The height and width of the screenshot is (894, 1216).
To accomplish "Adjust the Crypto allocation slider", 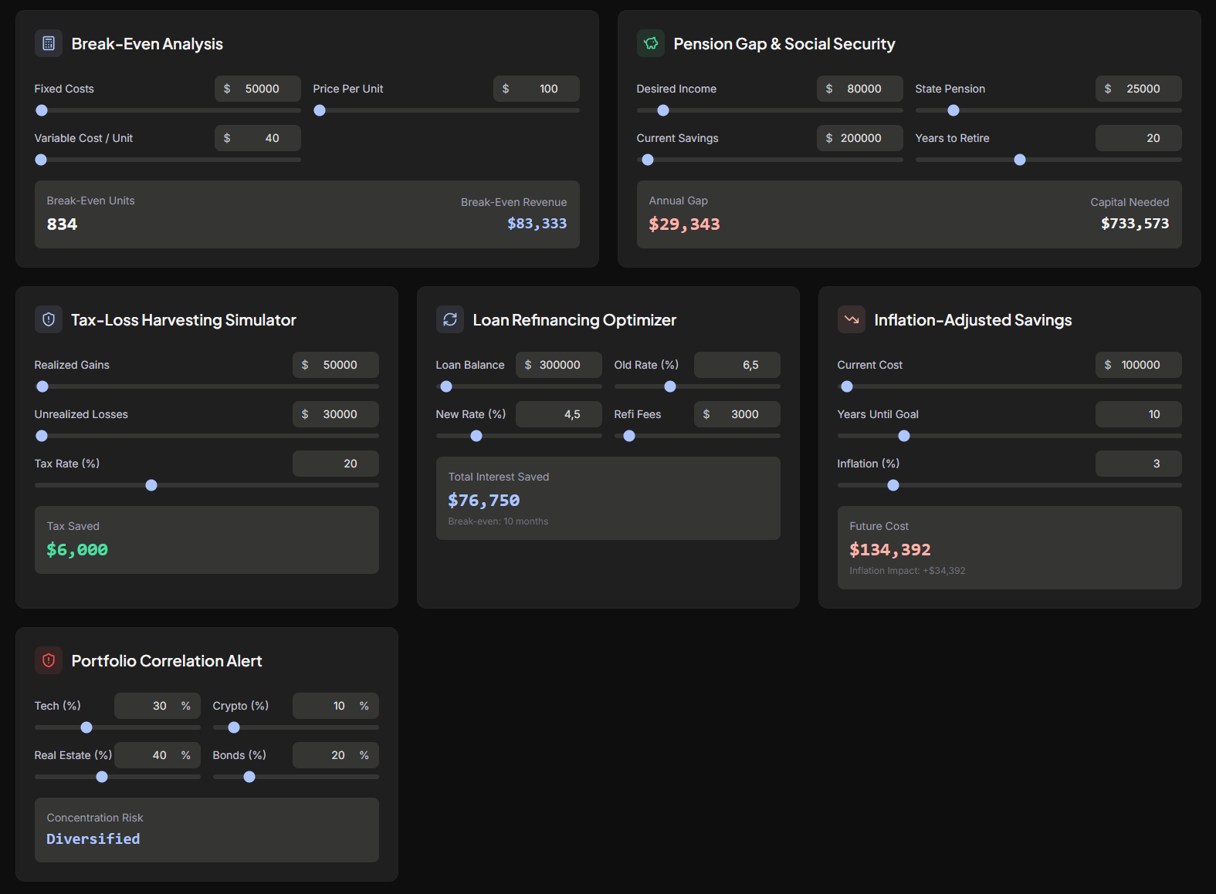I will 296,727.
